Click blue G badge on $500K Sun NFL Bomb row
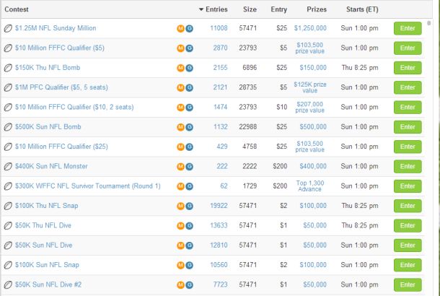Image resolution: width=440 pixels, height=296 pixels. (x=190, y=127)
